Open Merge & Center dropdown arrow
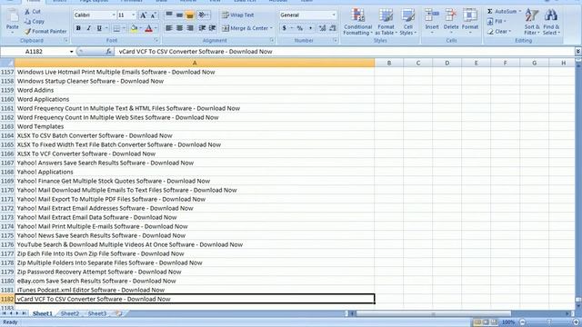 pos(271,28)
